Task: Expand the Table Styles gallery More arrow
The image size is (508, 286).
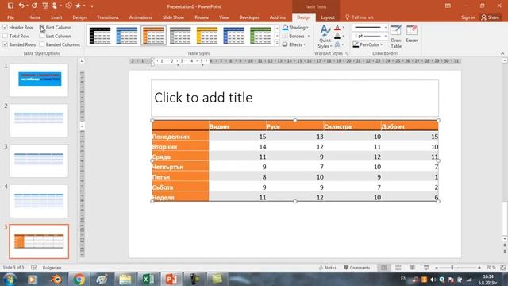Action: (x=277, y=43)
